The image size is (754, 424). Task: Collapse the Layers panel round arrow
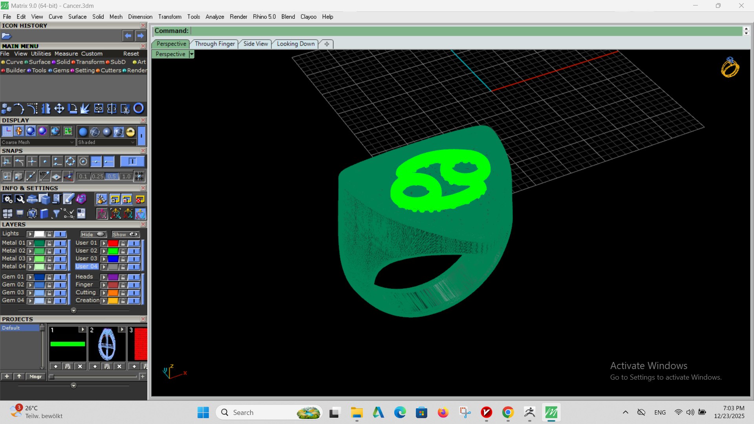tap(73, 311)
